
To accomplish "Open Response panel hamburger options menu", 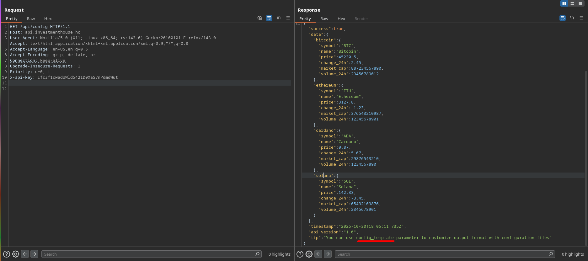I will (581, 18).
